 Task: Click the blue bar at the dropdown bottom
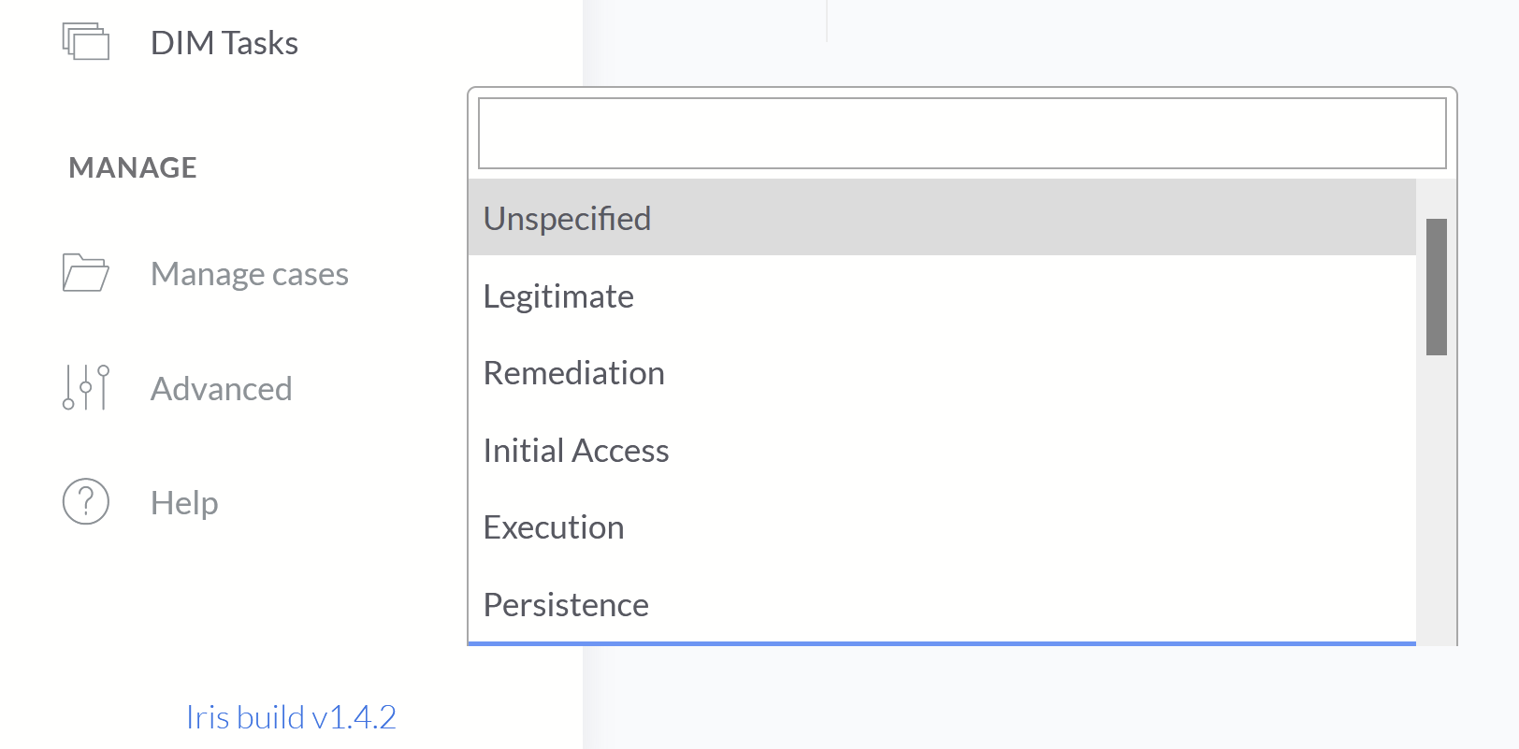(942, 643)
